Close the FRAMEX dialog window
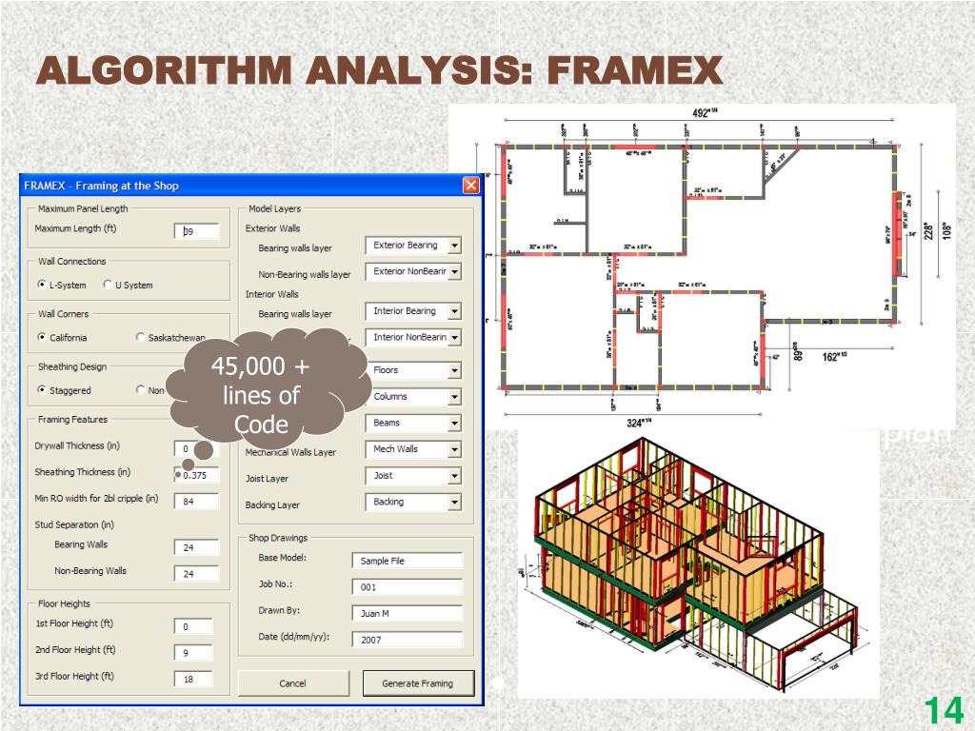 pos(471,186)
